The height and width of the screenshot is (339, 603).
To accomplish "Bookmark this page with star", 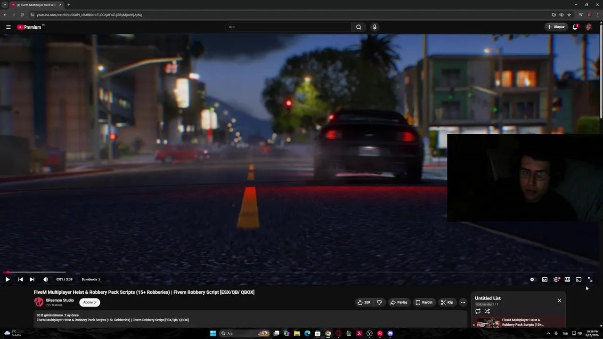I will (x=569, y=15).
